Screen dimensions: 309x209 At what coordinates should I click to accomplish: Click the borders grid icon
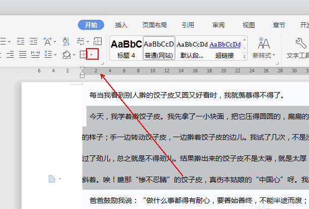83,54
